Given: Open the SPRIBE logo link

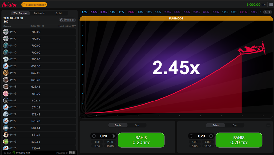Looking at the screenshot, I should pyautogui.click(x=72, y=153).
